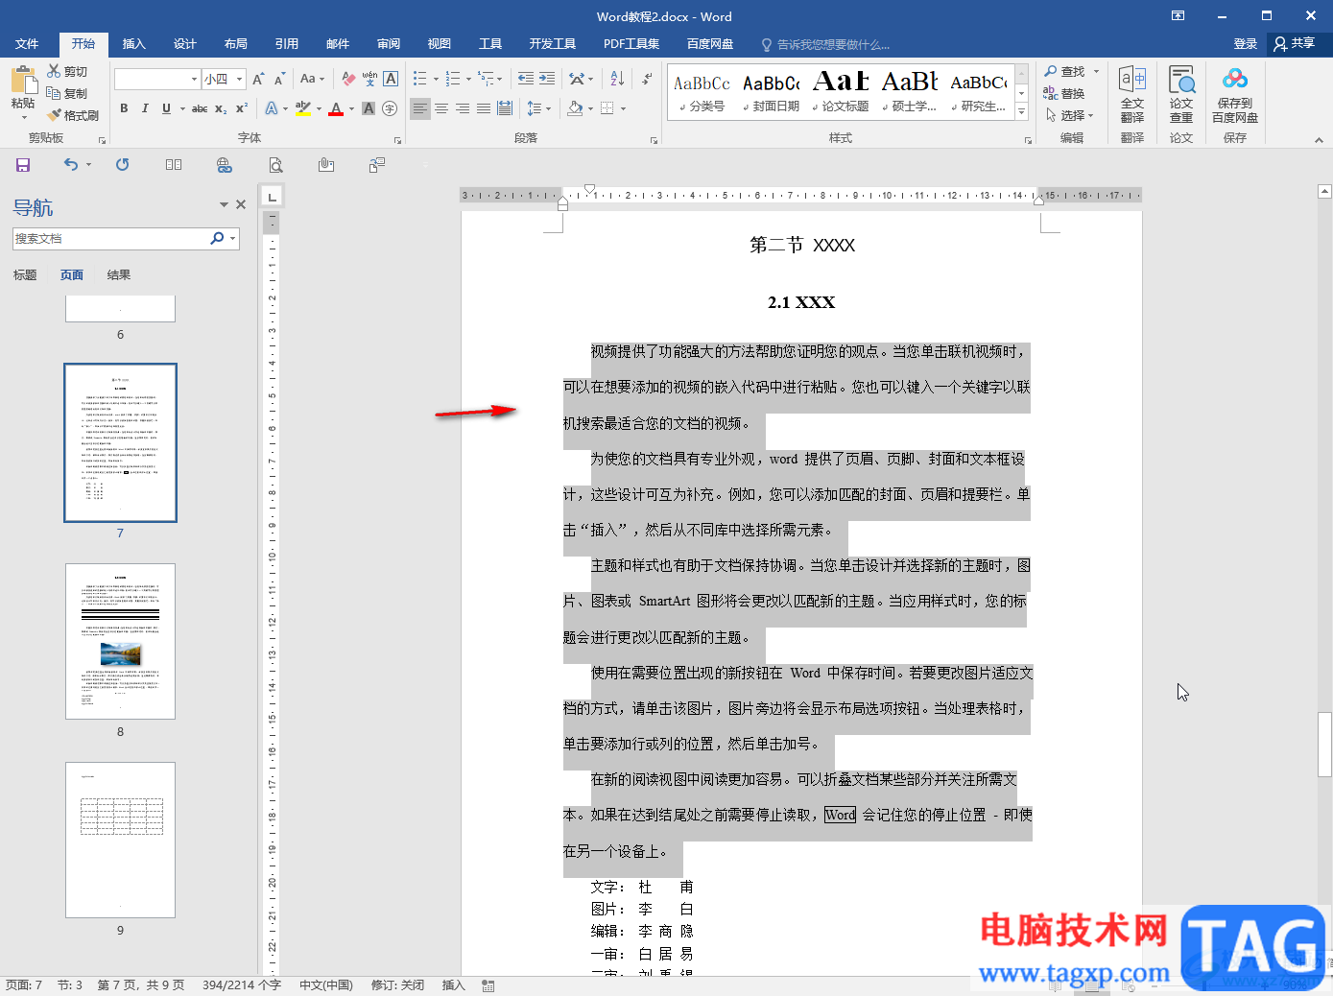Open the phonetic guide (wén) tool
Image resolution: width=1333 pixels, height=996 pixels.
[x=369, y=79]
